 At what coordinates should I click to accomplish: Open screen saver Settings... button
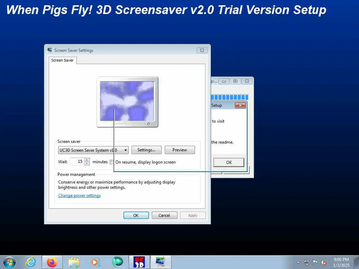(146, 150)
